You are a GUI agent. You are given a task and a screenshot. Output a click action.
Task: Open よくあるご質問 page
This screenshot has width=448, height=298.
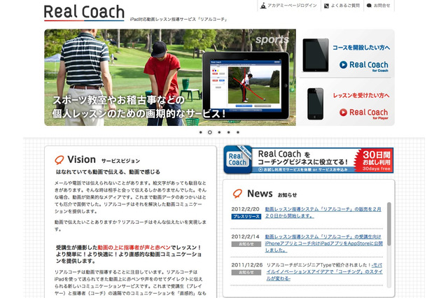tap(346, 6)
